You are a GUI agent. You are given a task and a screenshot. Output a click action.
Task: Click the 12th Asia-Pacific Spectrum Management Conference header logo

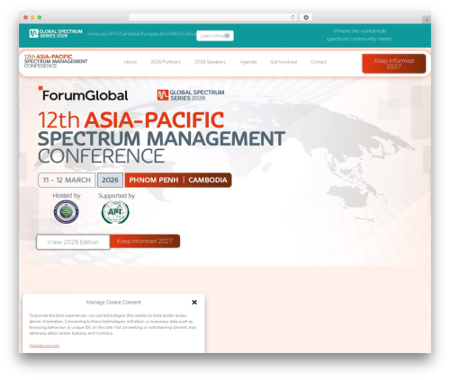56,61
